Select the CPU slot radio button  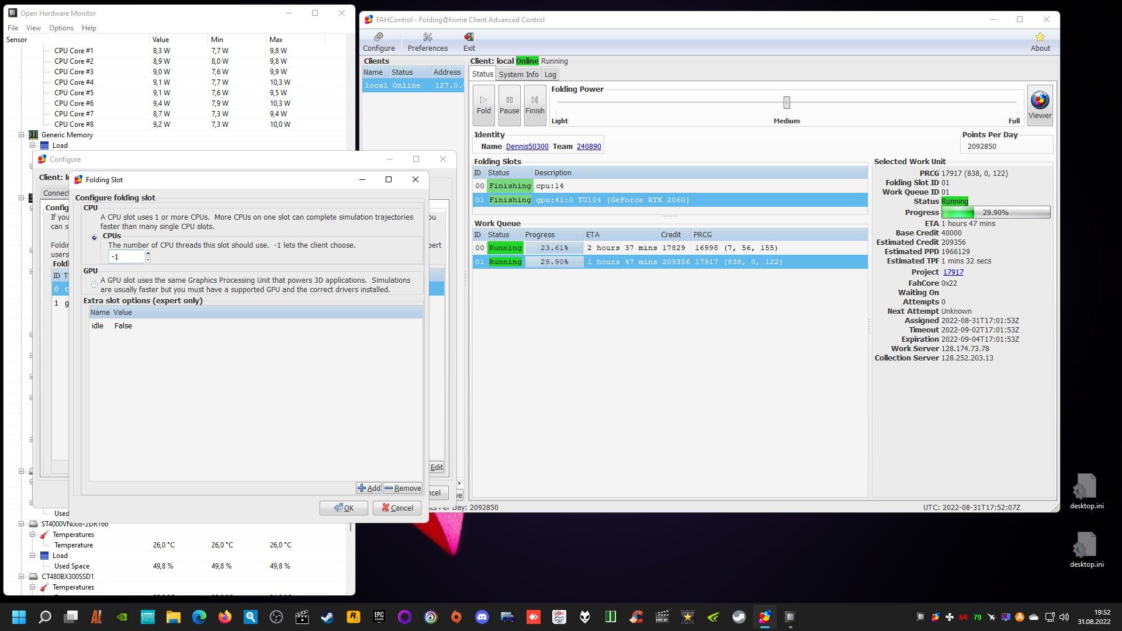click(x=95, y=238)
